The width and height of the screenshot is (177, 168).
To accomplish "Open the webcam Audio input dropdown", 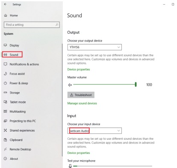I will pyautogui.click(x=94, y=131).
